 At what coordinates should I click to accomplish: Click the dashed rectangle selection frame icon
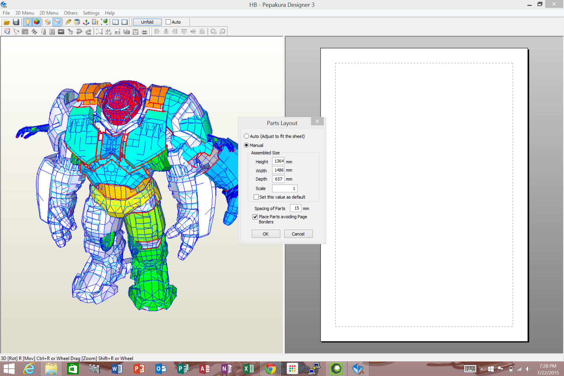point(99,32)
